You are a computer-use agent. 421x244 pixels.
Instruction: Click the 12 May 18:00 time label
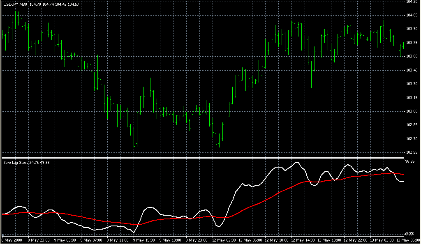(329, 240)
